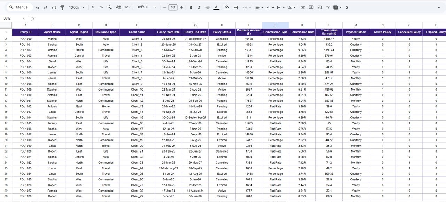Create a filter

tap(328, 7)
